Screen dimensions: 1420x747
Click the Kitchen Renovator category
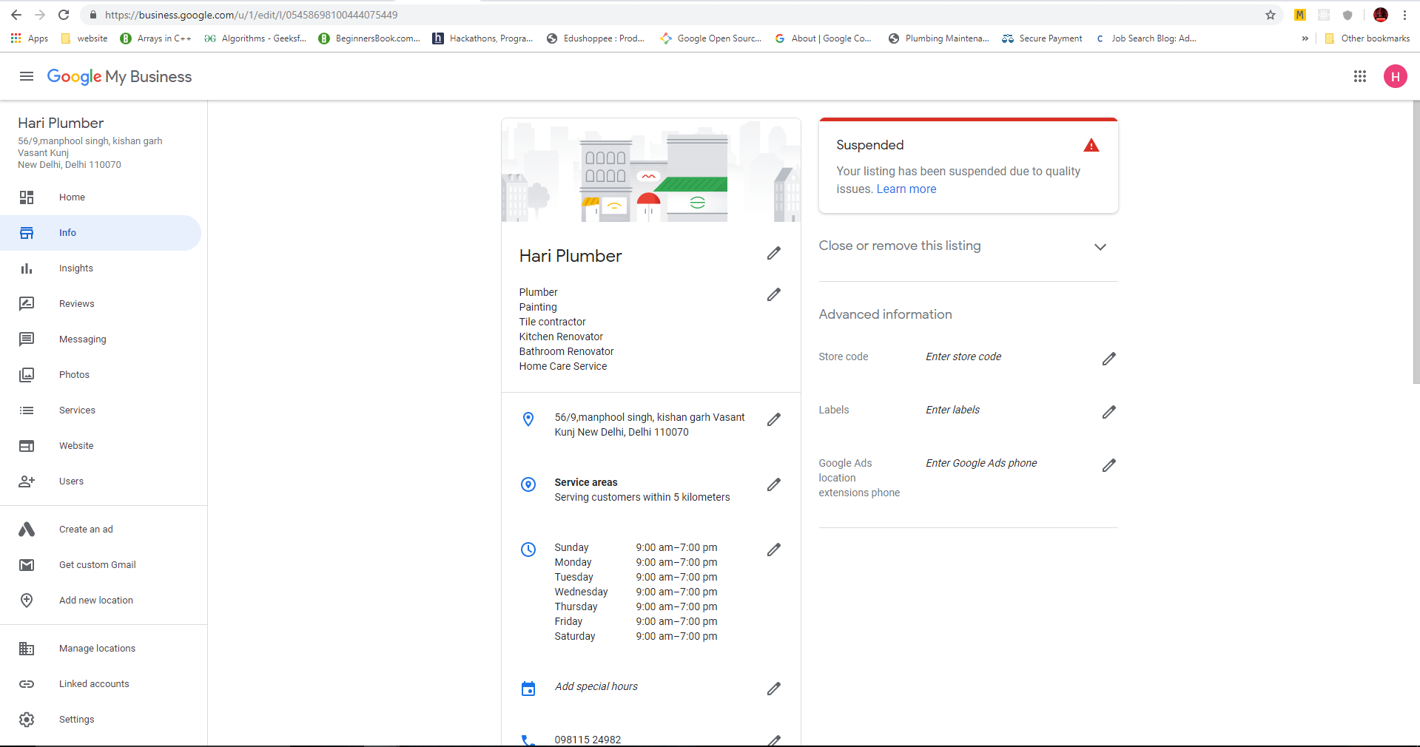click(561, 337)
